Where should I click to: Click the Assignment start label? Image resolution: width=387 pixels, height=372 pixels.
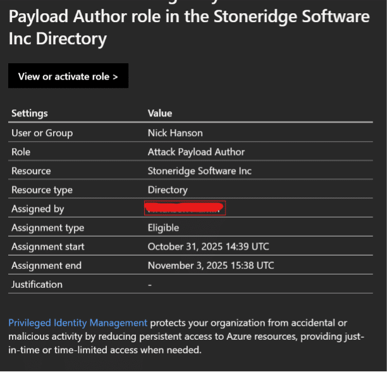point(47,247)
